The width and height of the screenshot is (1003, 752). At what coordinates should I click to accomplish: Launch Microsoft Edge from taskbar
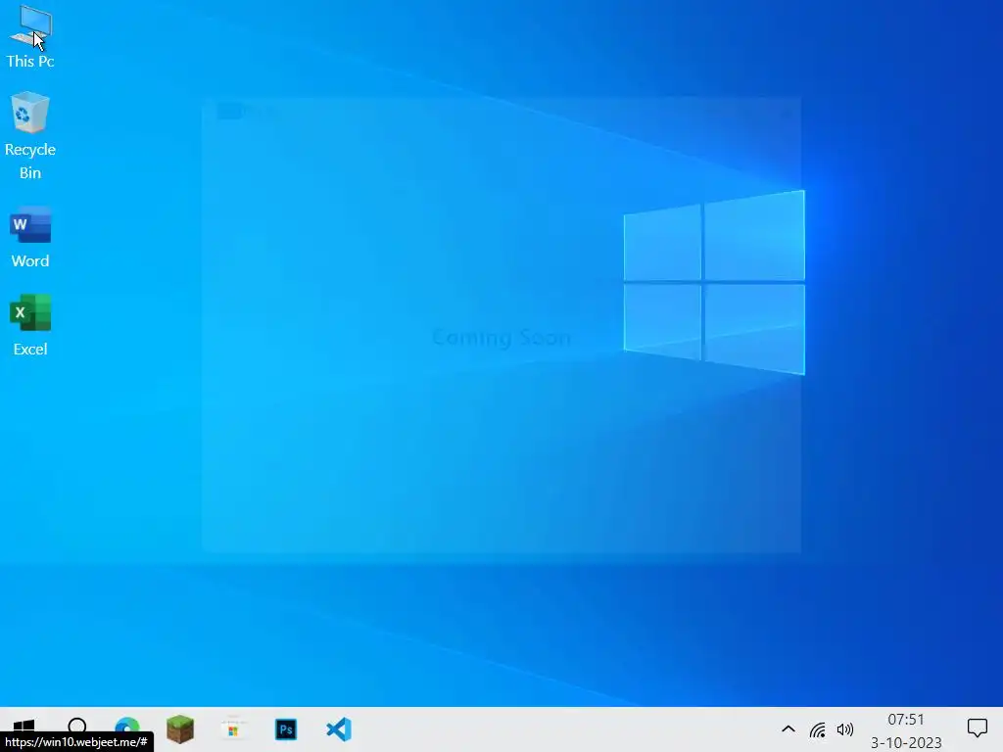click(127, 726)
